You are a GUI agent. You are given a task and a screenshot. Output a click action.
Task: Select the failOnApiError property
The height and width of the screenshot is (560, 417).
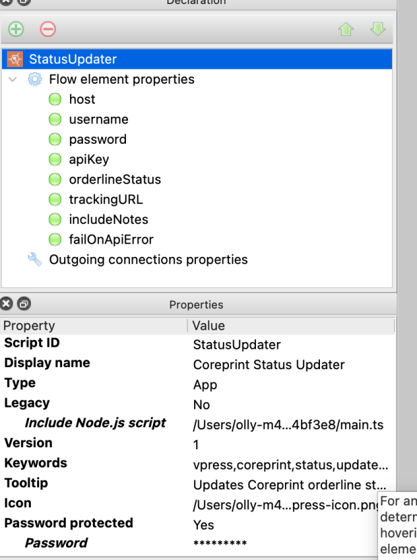110,240
